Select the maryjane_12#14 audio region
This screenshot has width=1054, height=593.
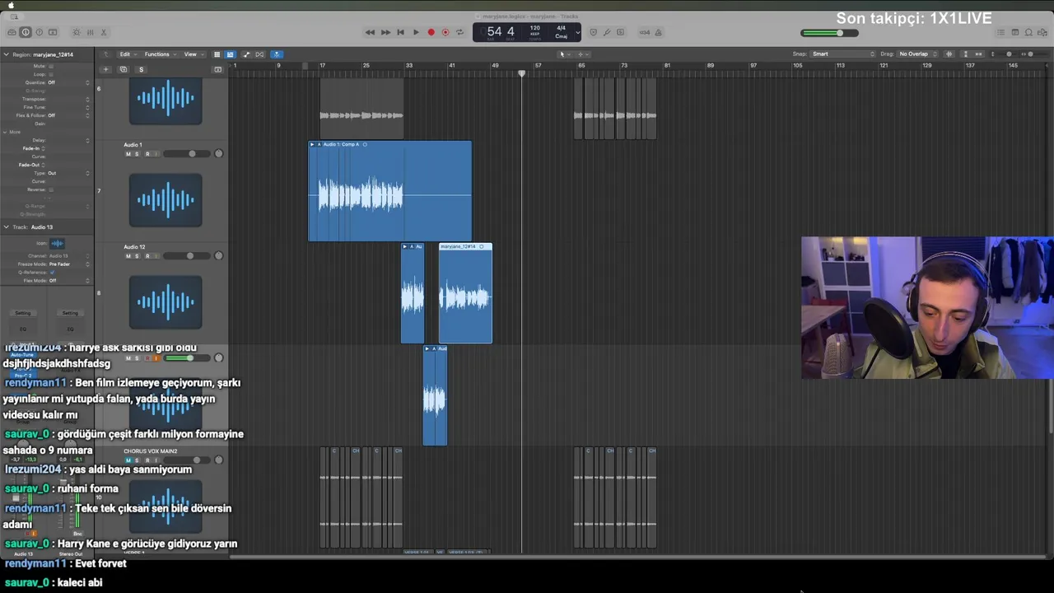465,293
